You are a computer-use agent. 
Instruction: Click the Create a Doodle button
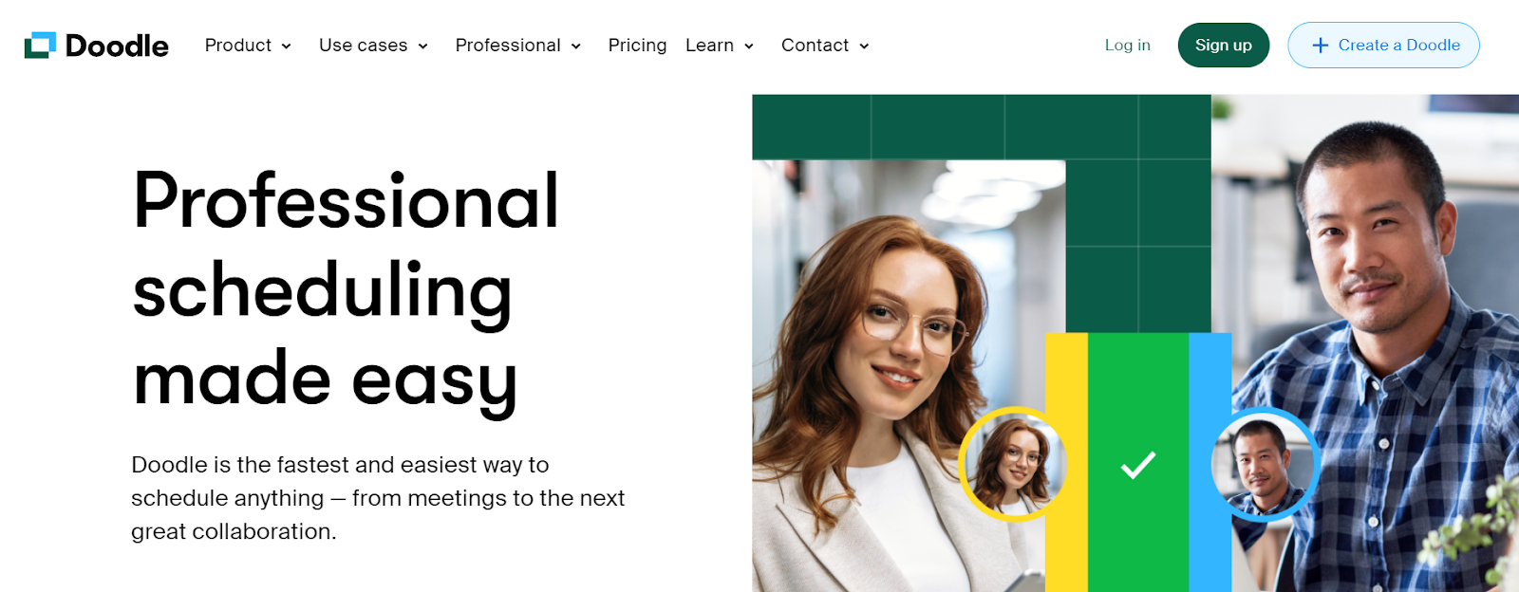(x=1383, y=46)
